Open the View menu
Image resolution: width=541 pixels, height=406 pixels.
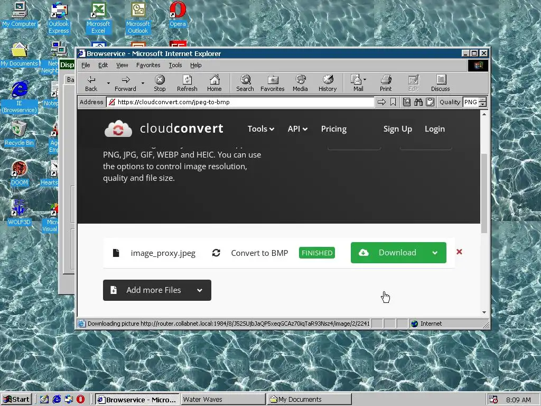point(122,65)
